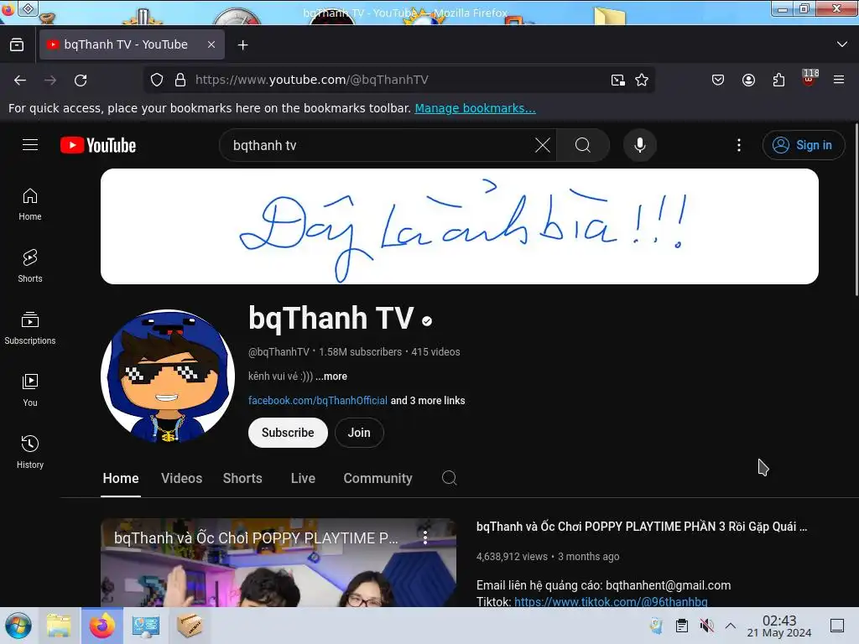The height and width of the screenshot is (644, 859).
Task: Open the You section in sidebar
Action: (x=30, y=390)
